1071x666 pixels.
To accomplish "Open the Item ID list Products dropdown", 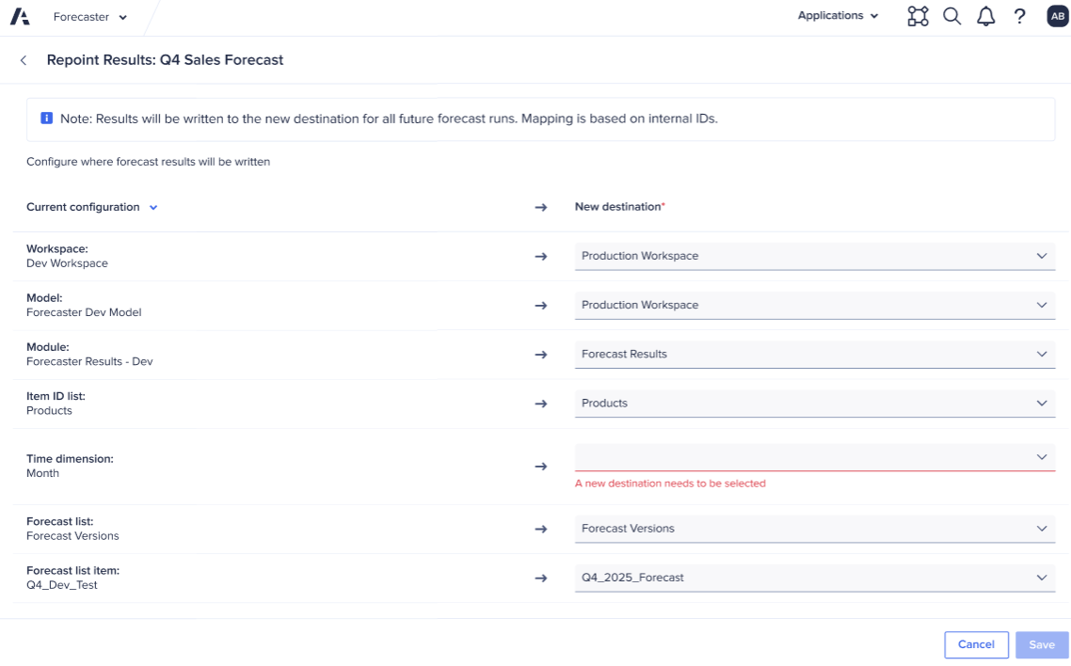I will [x=814, y=403].
